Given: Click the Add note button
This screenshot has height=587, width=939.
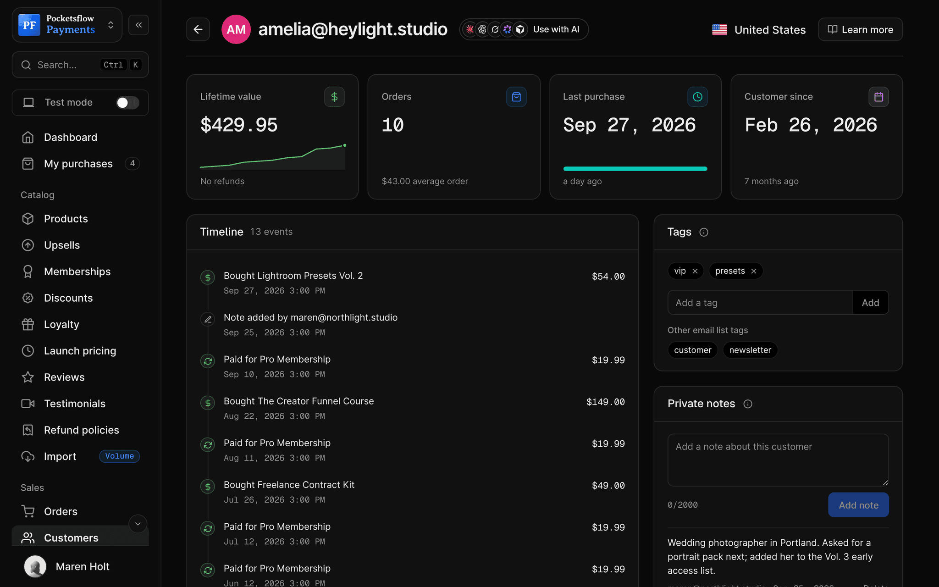Looking at the screenshot, I should [858, 505].
